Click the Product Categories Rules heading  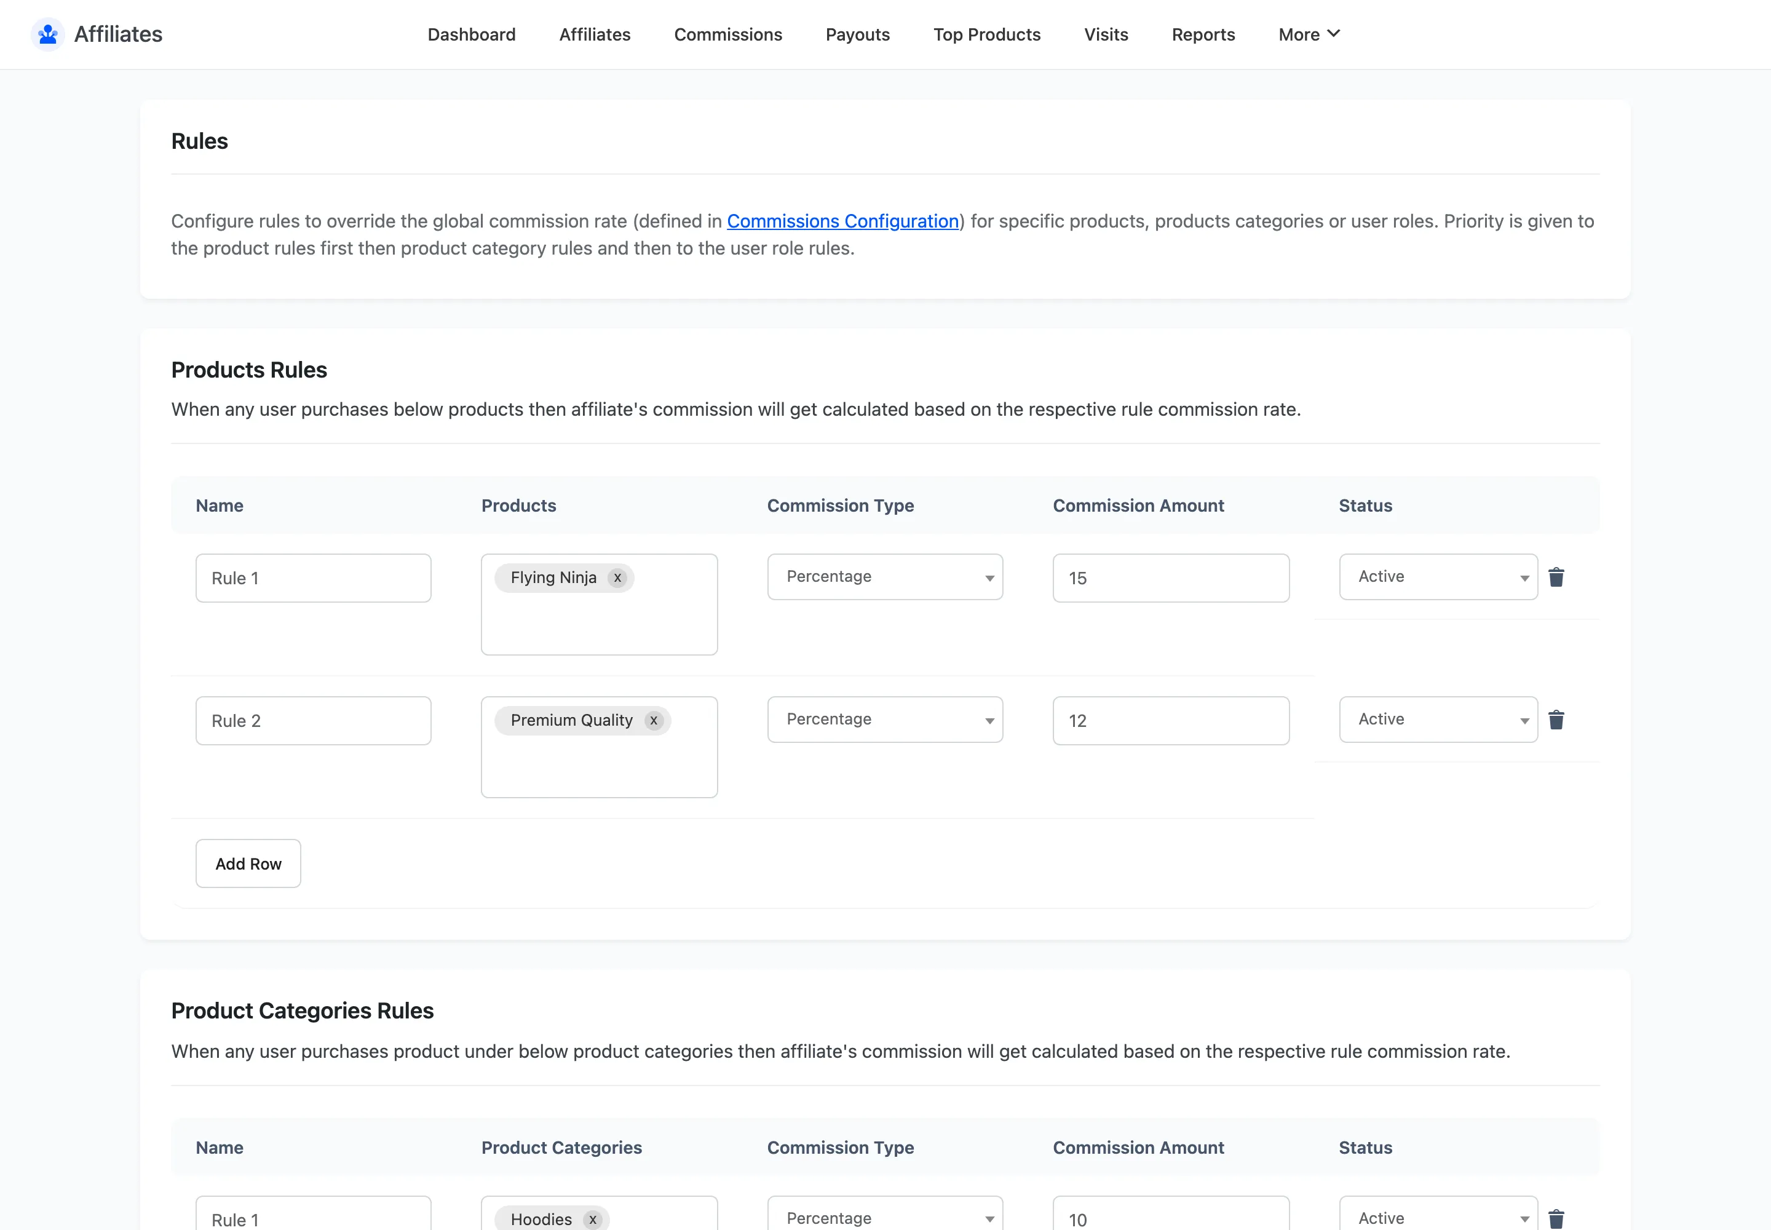302,1010
